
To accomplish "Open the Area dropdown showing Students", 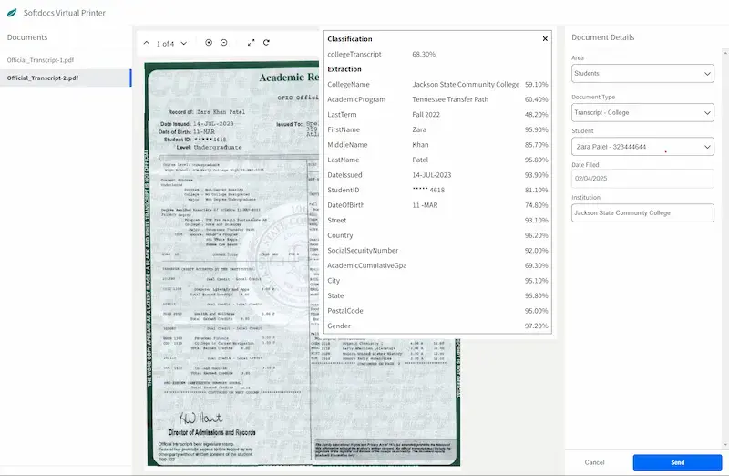I will coord(642,74).
